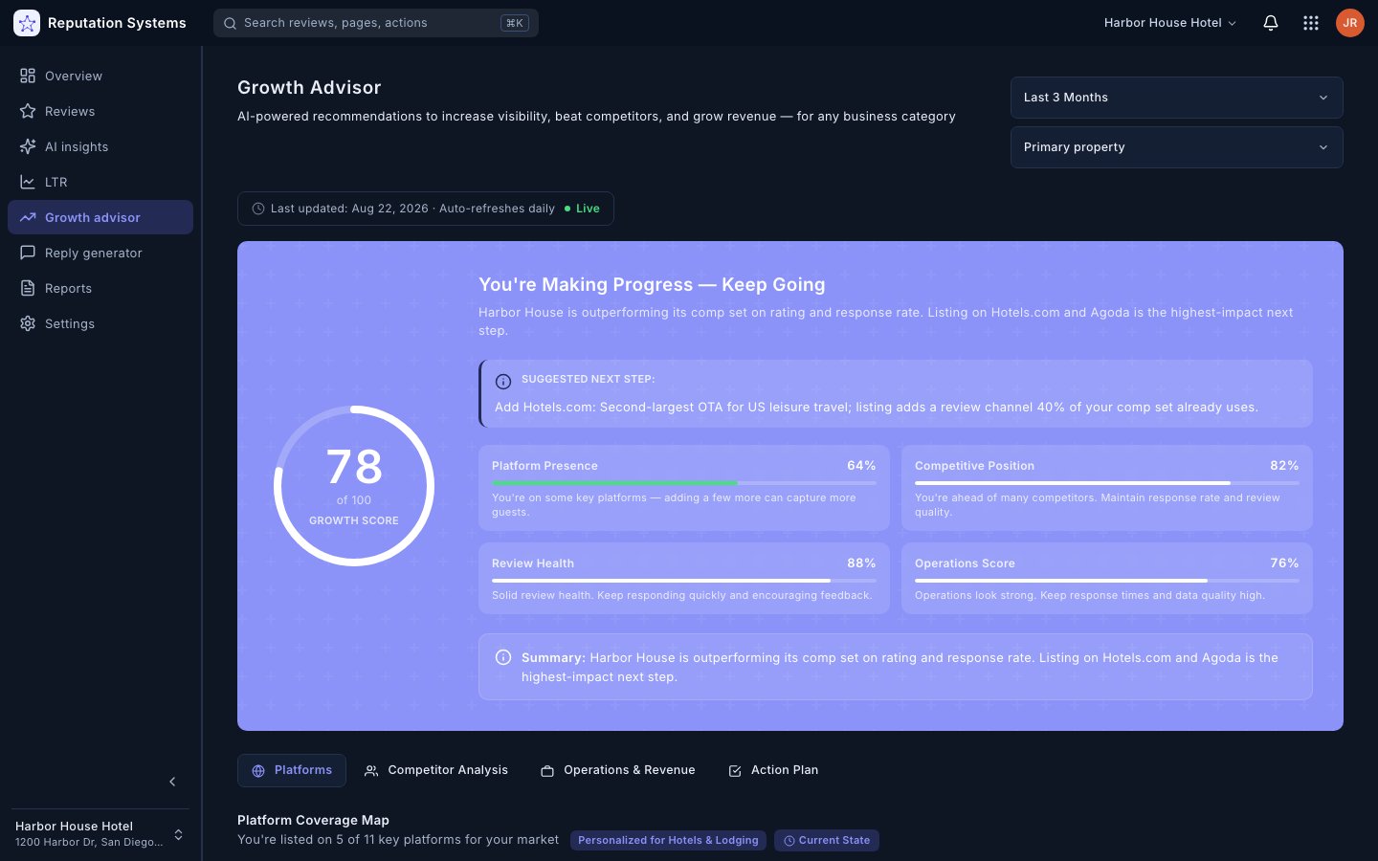Click the search magnifier icon
This screenshot has height=861, width=1378.
coord(231,23)
